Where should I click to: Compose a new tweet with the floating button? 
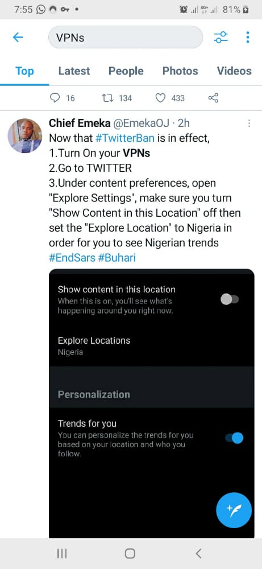point(234,510)
